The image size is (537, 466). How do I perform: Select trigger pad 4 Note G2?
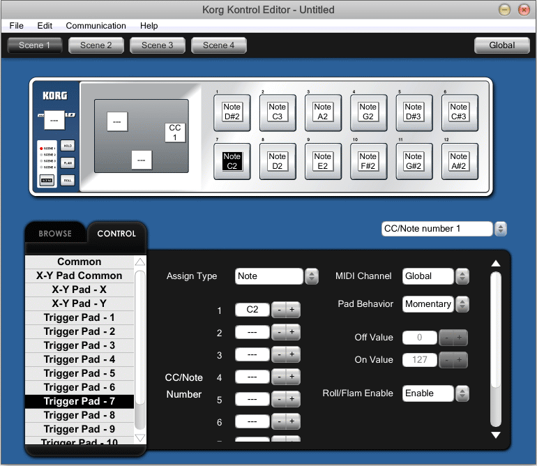368,112
